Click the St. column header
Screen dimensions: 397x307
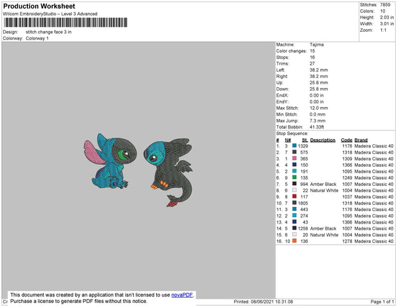[x=305, y=140]
